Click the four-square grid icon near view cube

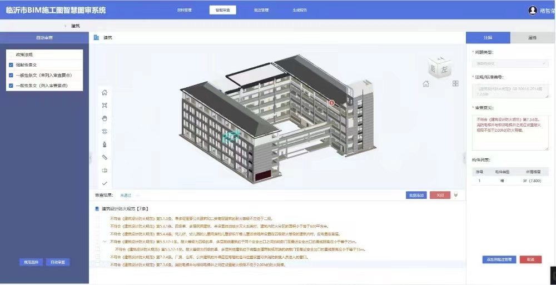point(455,83)
